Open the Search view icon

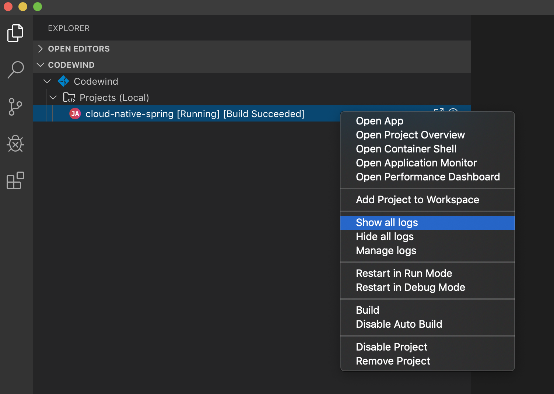(x=15, y=70)
